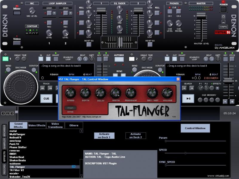This screenshot has width=239, height=179.
Task: Open the second loop sampler siren dropdown
Action: 71,13
